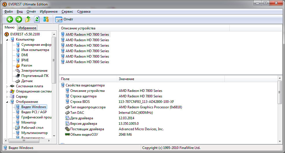Click the tree horizontal scrollbar right arrow
285x153 pixels.
click(x=49, y=141)
